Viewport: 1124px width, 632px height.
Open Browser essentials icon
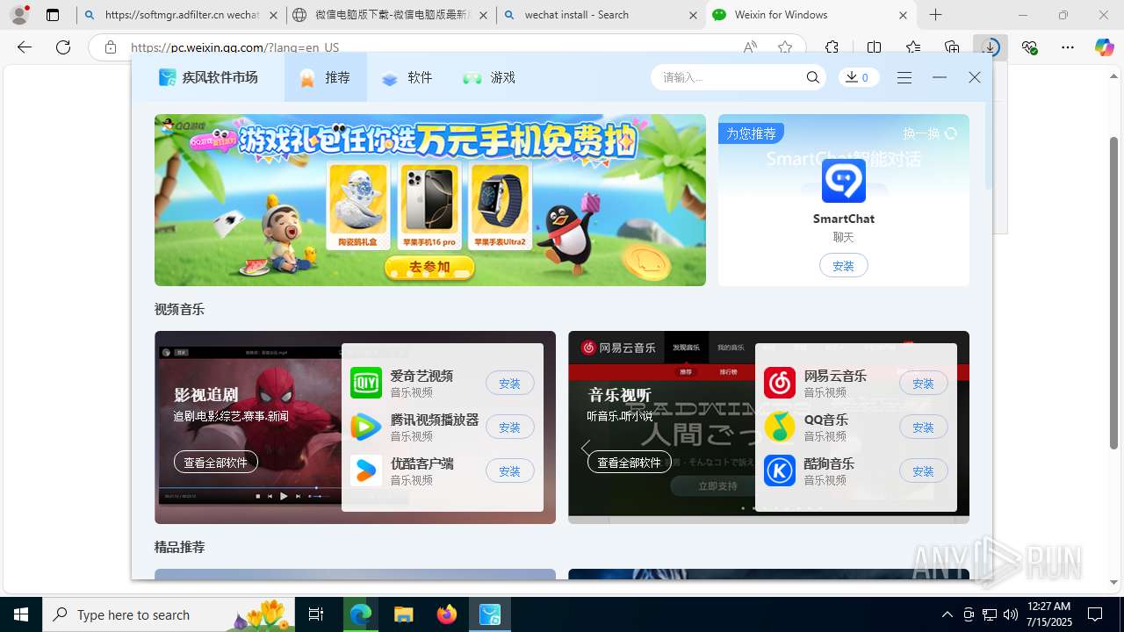point(1029,47)
